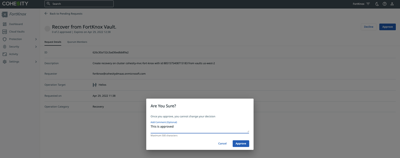Open the user profile icon
This screenshot has height=158, width=400.
click(x=392, y=4)
